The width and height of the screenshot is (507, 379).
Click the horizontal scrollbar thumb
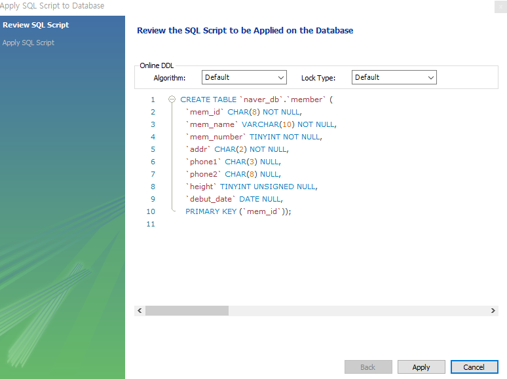click(187, 310)
